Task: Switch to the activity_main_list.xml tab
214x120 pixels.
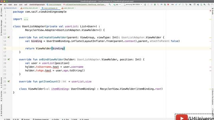Action: [x=30, y=8]
